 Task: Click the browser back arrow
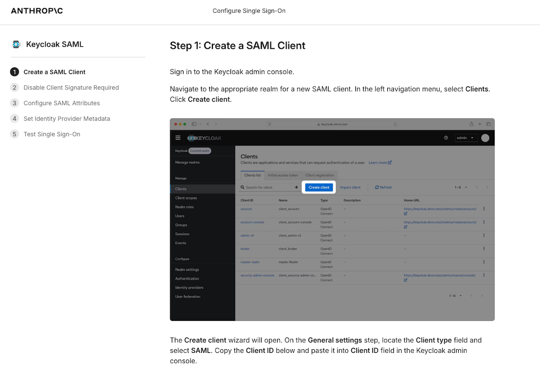click(x=208, y=124)
